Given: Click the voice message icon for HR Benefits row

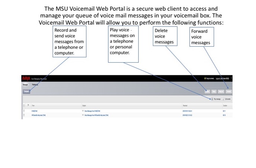Looking at the screenshot, I should pos(83,115).
